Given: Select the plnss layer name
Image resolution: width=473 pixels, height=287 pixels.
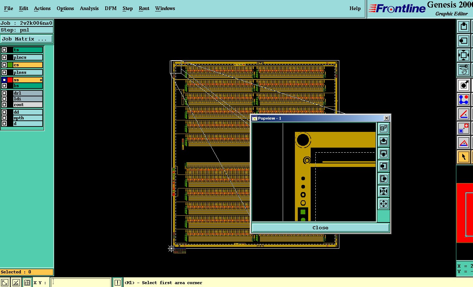Looking at the screenshot, I should tap(28, 72).
